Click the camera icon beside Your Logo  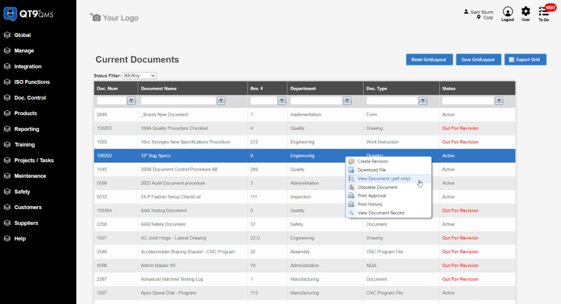(x=95, y=17)
